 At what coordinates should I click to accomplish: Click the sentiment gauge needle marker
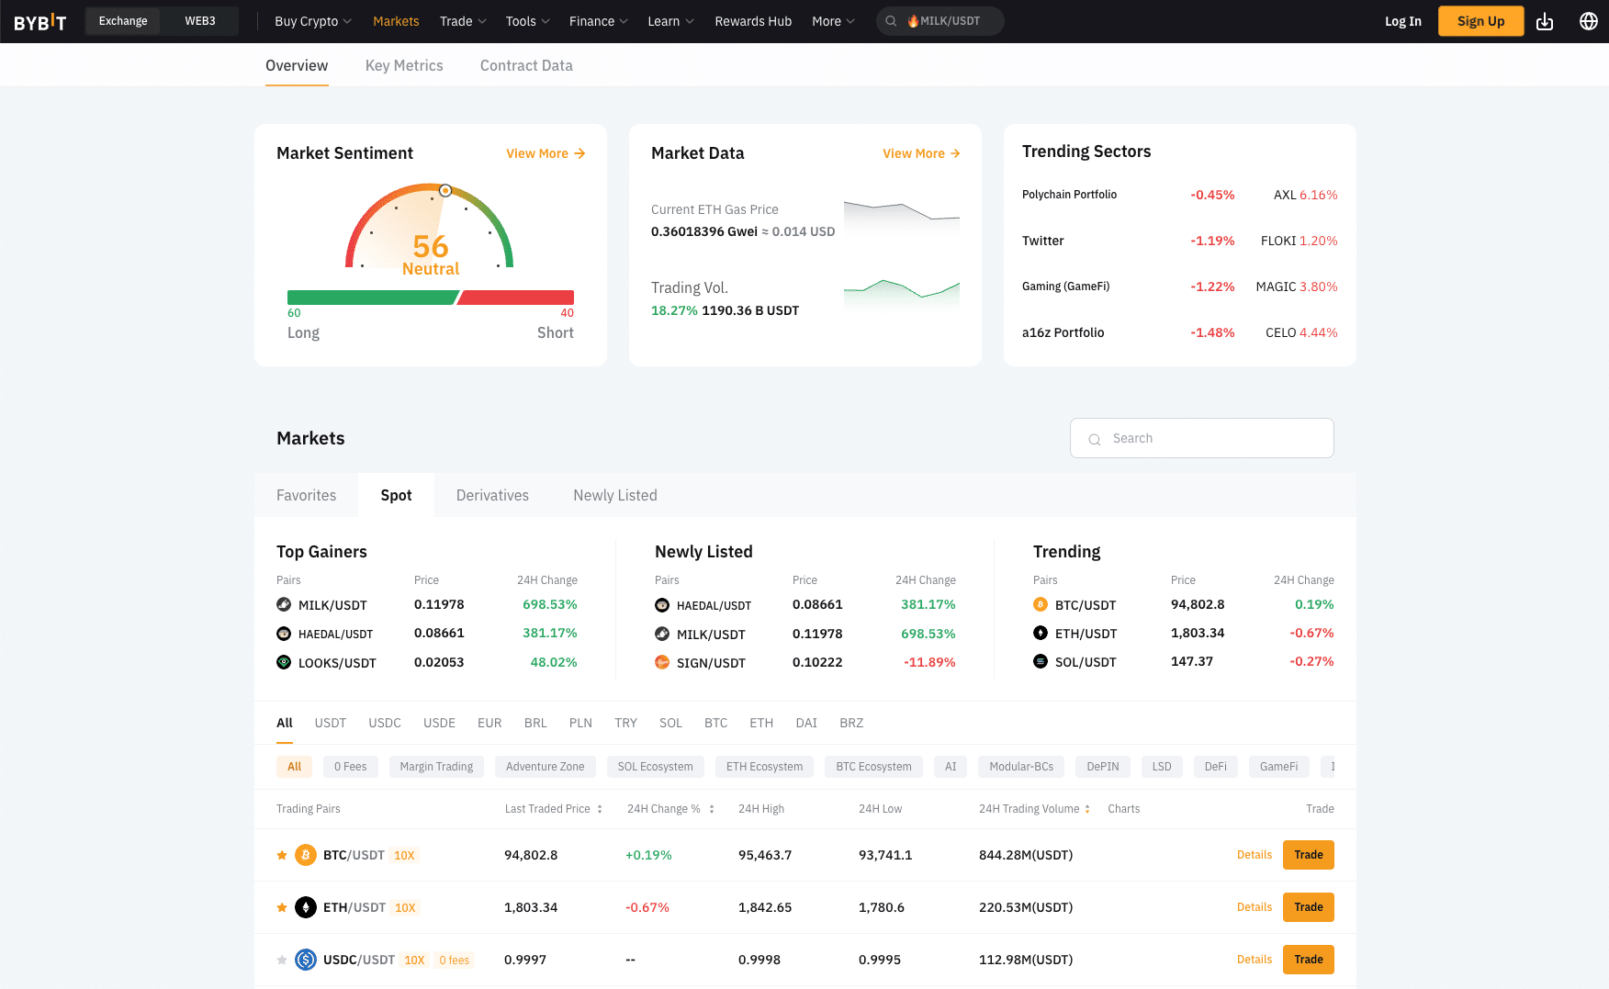[445, 191]
